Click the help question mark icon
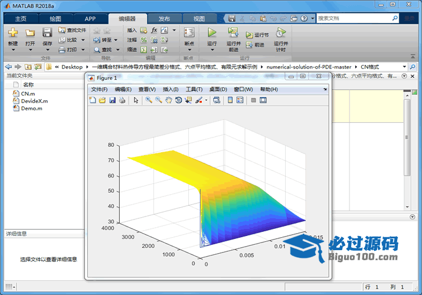 click(304, 18)
